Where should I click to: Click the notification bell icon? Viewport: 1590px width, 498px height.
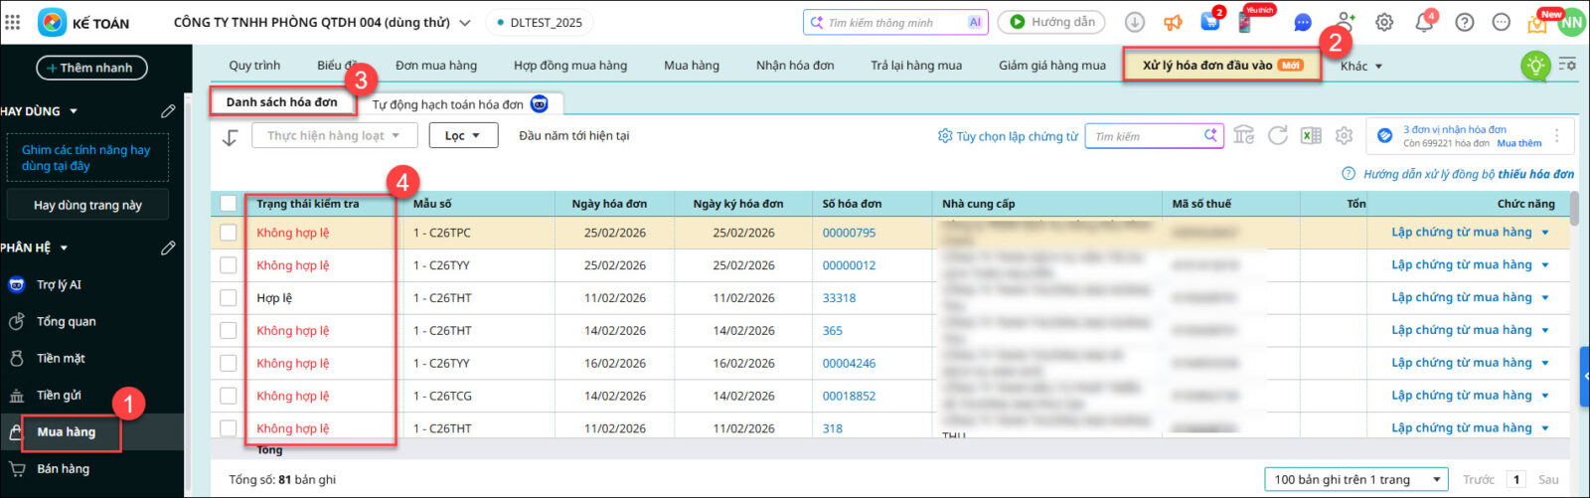pyautogui.click(x=1423, y=23)
